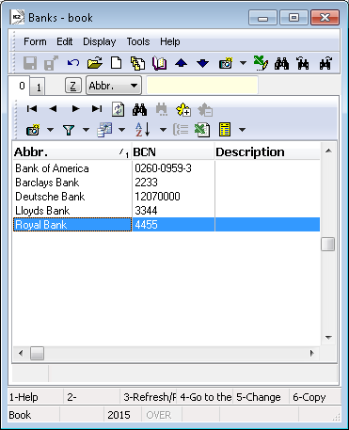
Task: Click the binoculars Find icon in top toolbar
Action: click(x=281, y=64)
